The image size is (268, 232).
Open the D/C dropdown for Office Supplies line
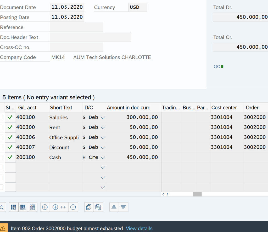click(x=103, y=137)
